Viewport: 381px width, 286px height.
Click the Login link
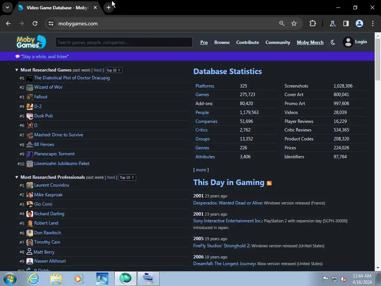tap(361, 42)
